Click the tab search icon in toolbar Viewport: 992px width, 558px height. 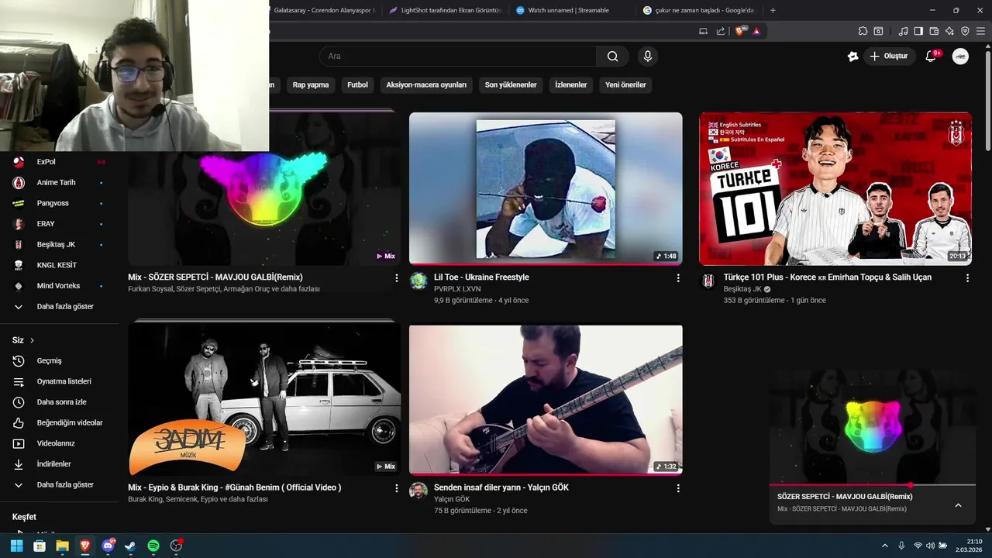[878, 31]
